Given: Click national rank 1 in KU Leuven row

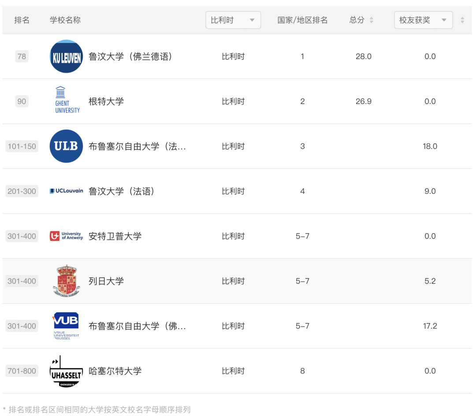Looking at the screenshot, I should pyautogui.click(x=302, y=56).
